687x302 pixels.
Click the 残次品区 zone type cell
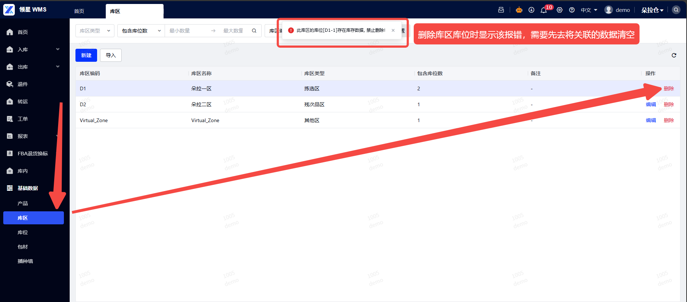pyautogui.click(x=314, y=104)
